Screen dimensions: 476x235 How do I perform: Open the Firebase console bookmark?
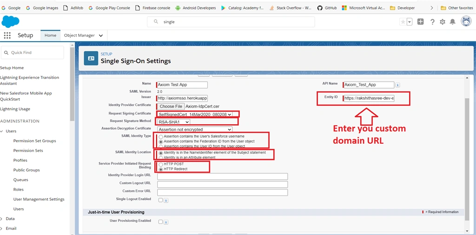pos(152,8)
